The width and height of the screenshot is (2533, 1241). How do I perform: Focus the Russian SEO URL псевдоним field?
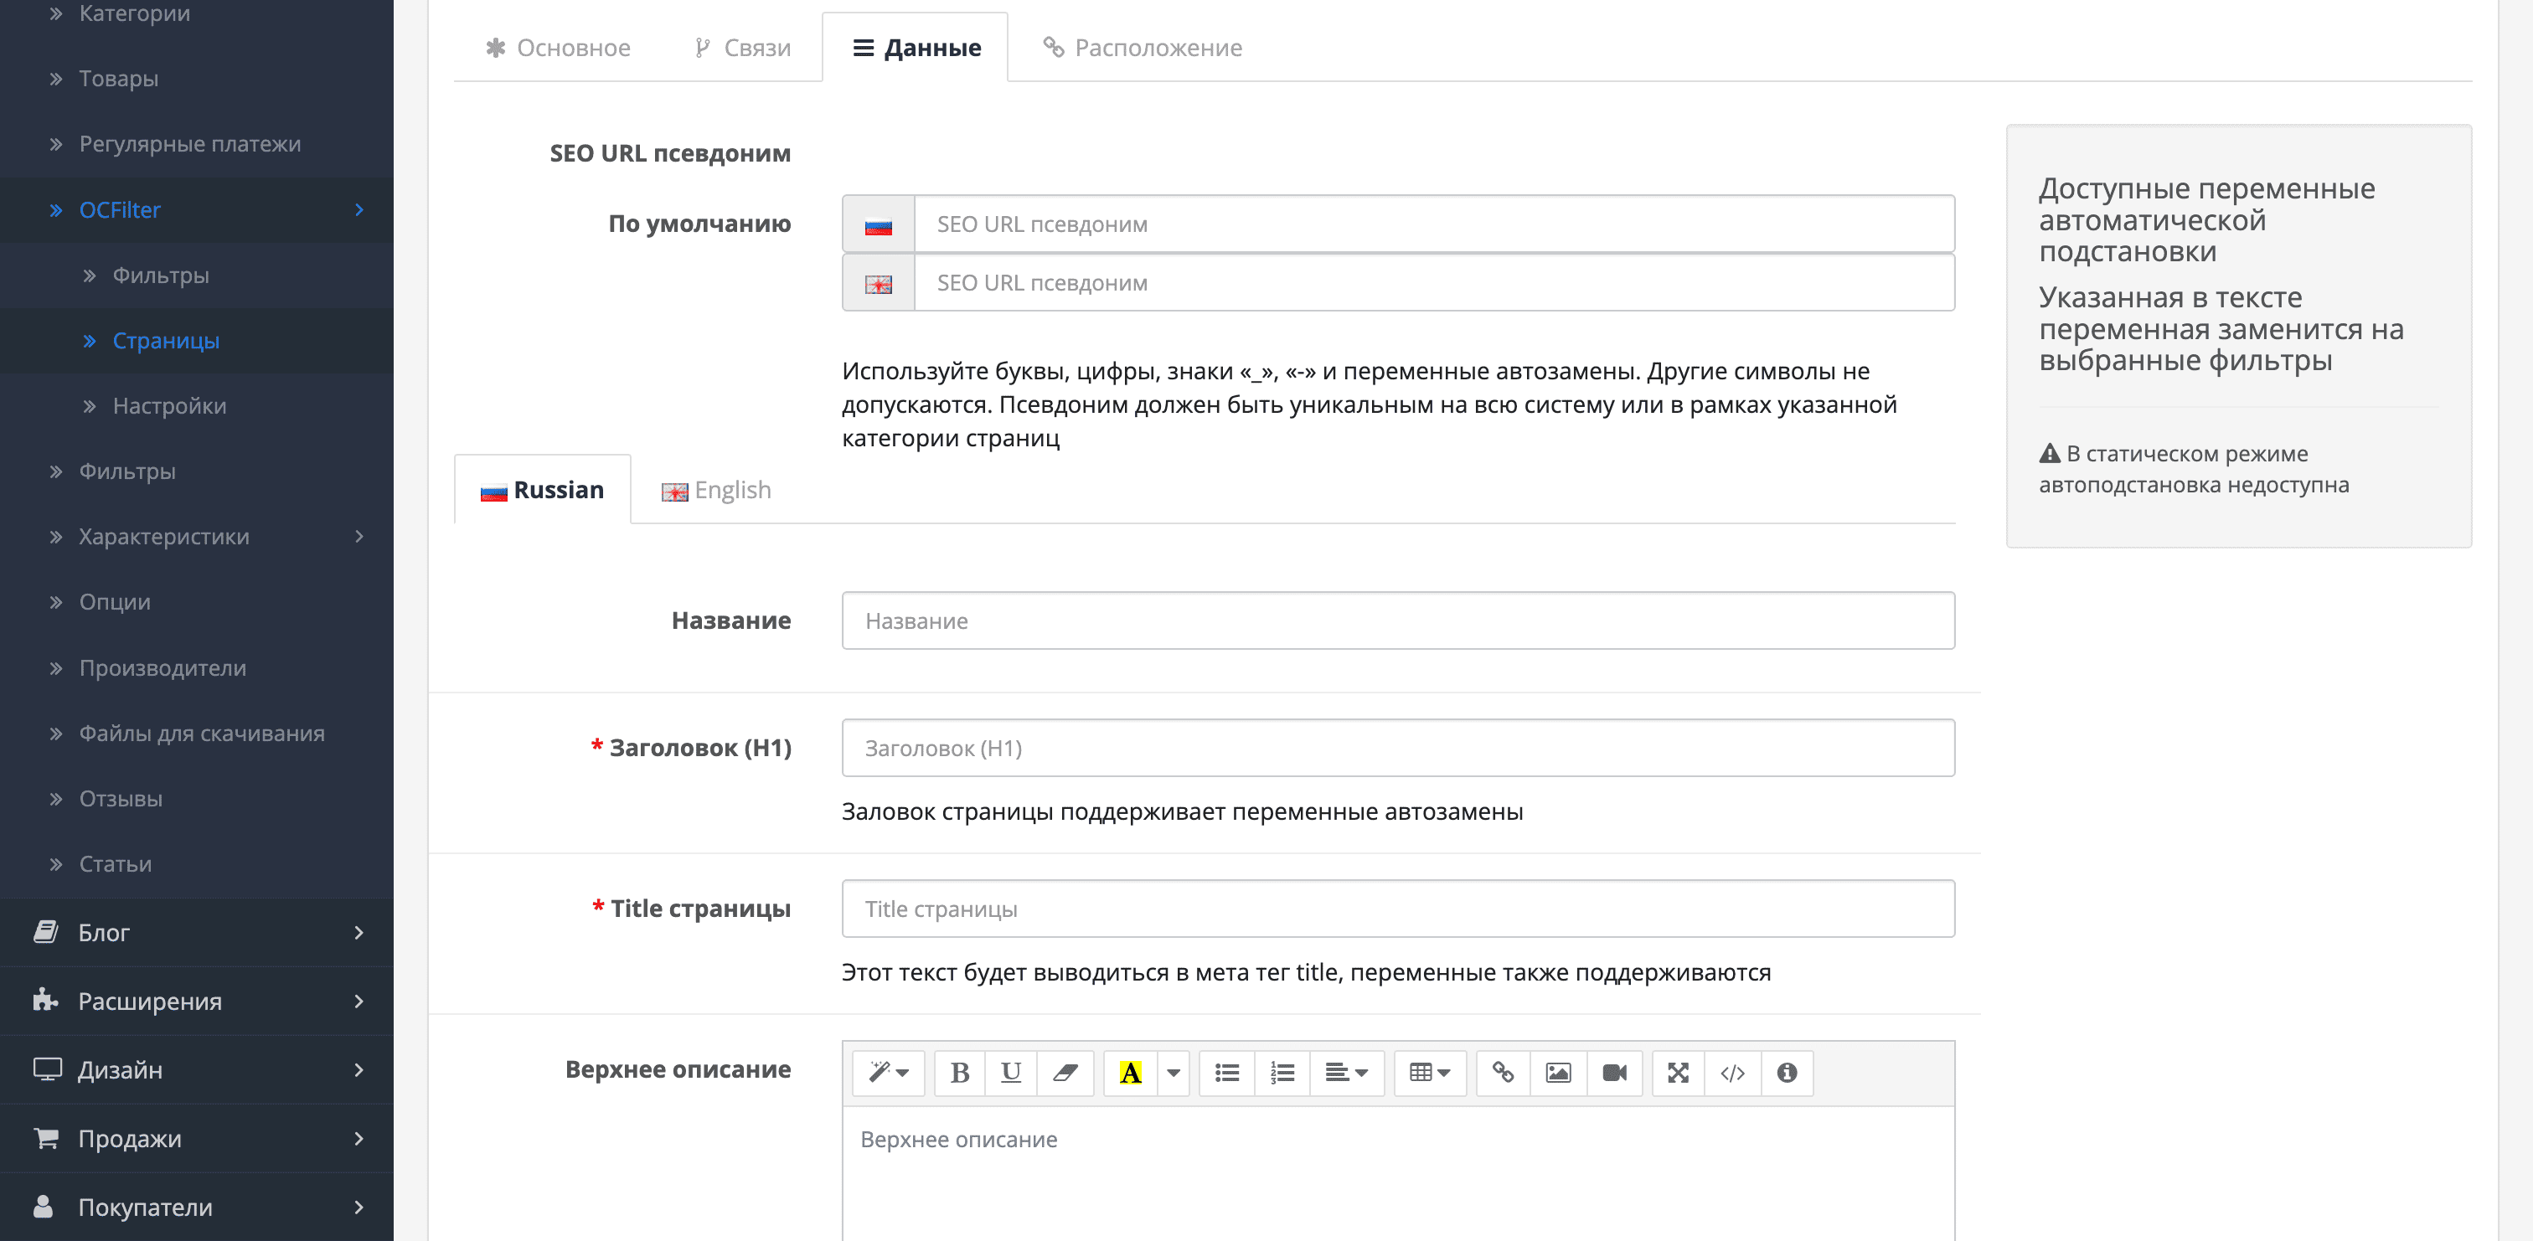tap(1435, 224)
